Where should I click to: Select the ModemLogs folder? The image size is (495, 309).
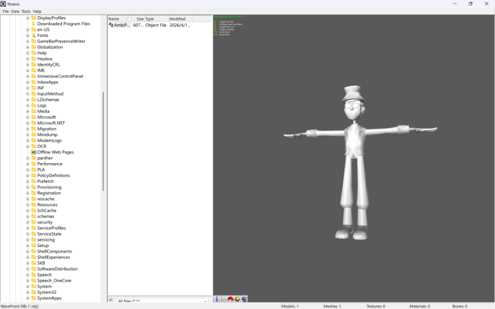pos(49,140)
